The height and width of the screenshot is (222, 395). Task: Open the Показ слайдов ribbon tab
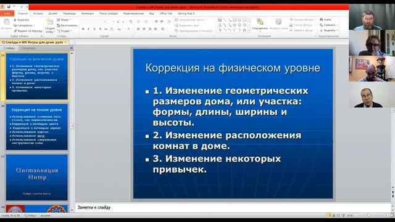pyautogui.click(x=109, y=14)
